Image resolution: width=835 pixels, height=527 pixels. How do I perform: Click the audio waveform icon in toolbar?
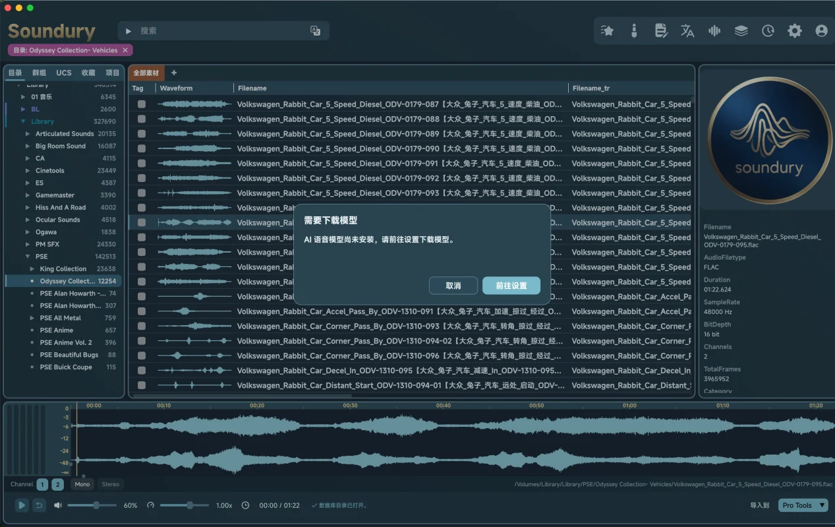pos(714,31)
